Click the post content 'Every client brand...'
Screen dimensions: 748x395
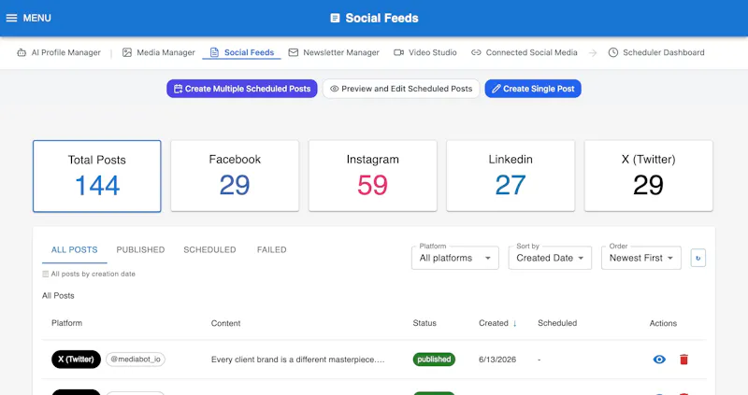[x=297, y=360]
